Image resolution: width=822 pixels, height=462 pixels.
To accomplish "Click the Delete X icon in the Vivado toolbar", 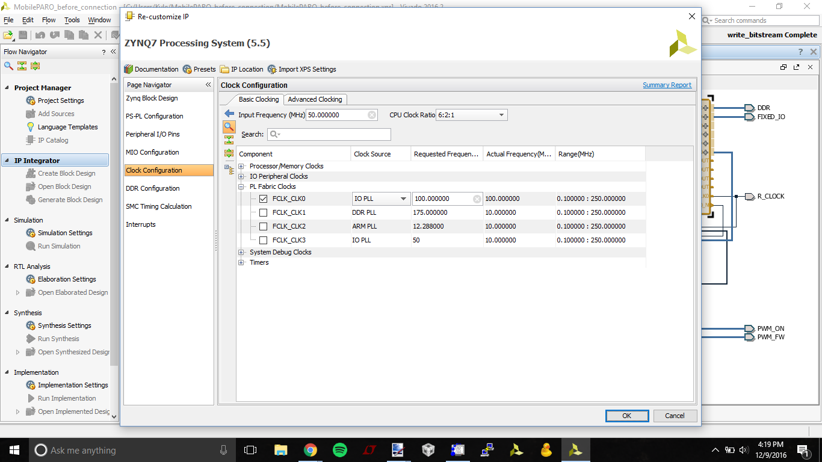I will pos(98,35).
